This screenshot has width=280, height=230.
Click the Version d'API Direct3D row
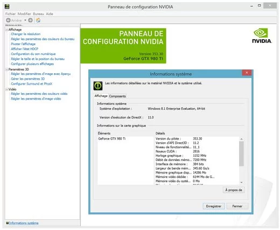[177, 143]
